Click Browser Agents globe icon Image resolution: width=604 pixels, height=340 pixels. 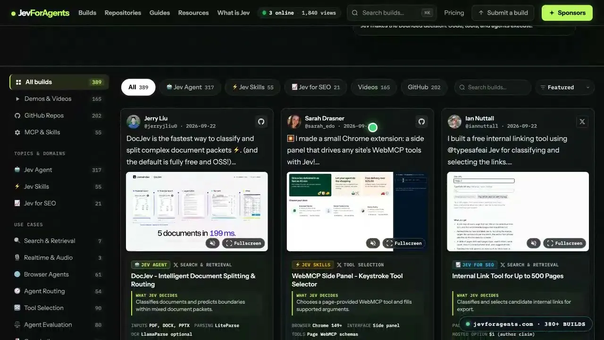click(x=17, y=274)
